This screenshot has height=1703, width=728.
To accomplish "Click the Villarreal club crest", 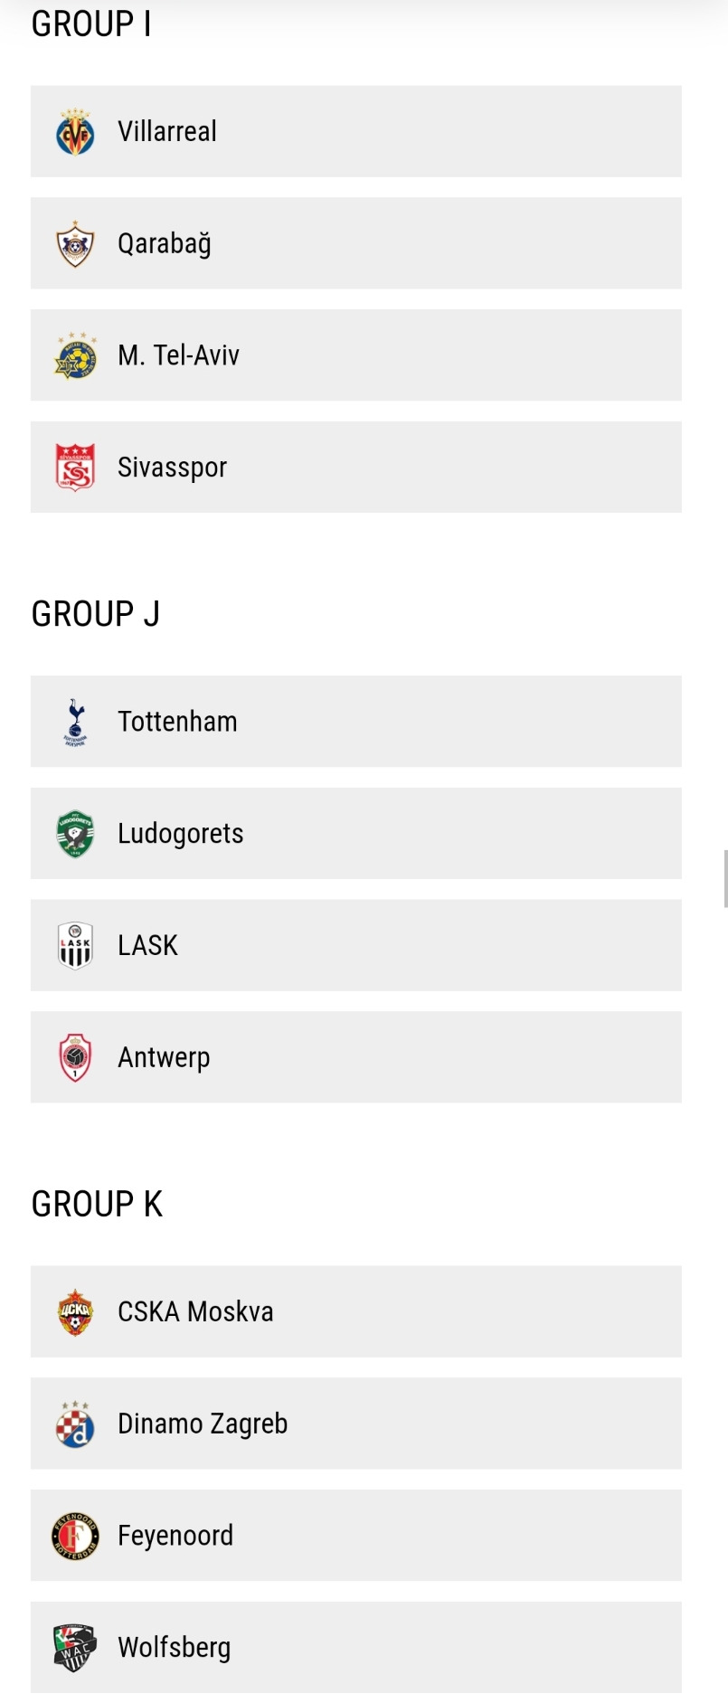I will (x=75, y=131).
